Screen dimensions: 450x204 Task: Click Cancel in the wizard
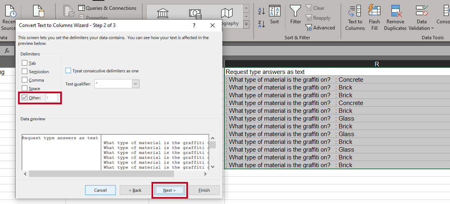[100, 190]
